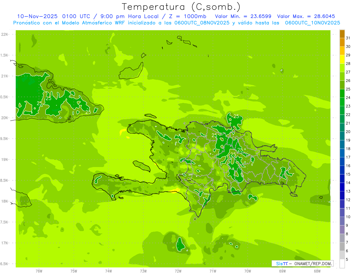Pick the teal swatch between 19 and 20
Image resolution: width=356 pixels, height=275 pixels.
coord(342,136)
